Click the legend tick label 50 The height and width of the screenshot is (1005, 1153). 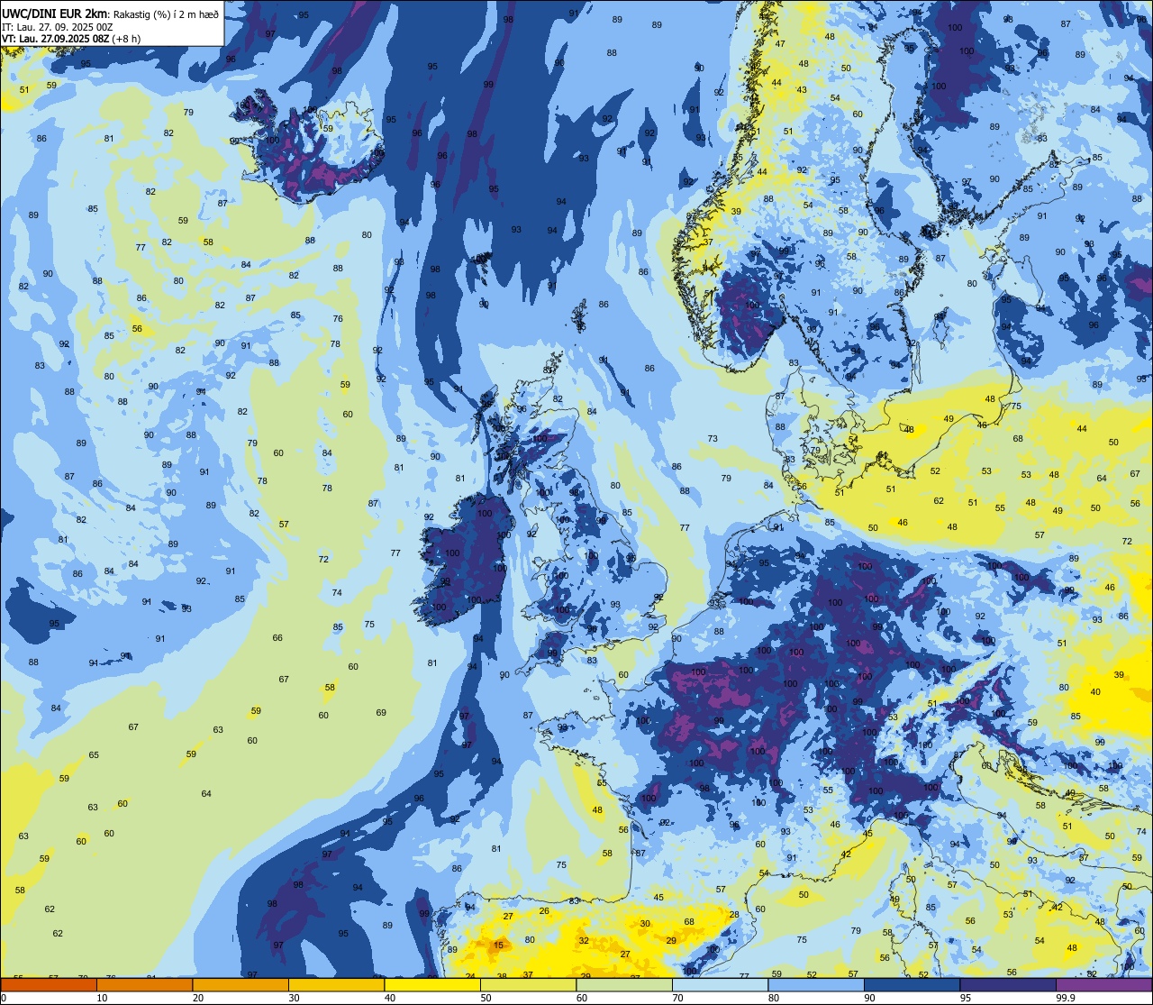tap(486, 998)
